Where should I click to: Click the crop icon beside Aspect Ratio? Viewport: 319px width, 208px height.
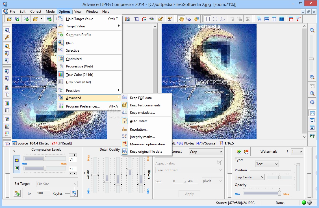click(x=219, y=162)
